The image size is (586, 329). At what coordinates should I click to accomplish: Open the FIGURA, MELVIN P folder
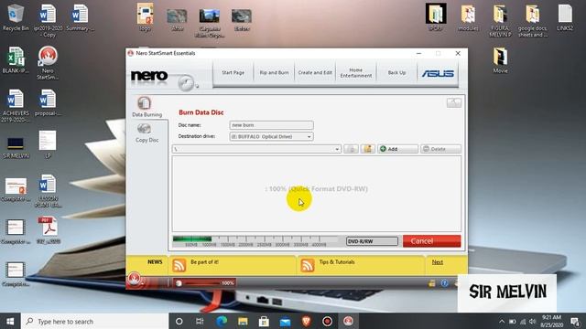coord(500,20)
